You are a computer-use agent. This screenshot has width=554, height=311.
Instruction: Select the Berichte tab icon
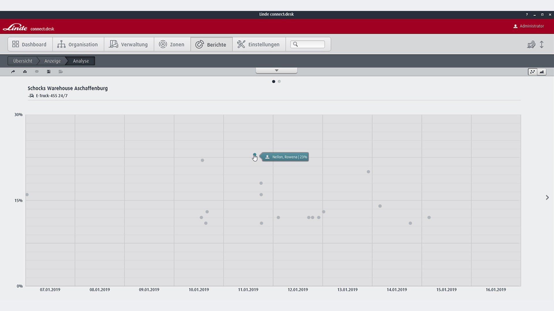(199, 44)
